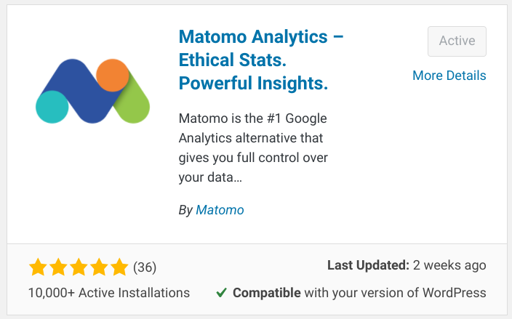Screen dimensions: 512x319
Task: Click the fifth rating star
Action: [x=119, y=267]
